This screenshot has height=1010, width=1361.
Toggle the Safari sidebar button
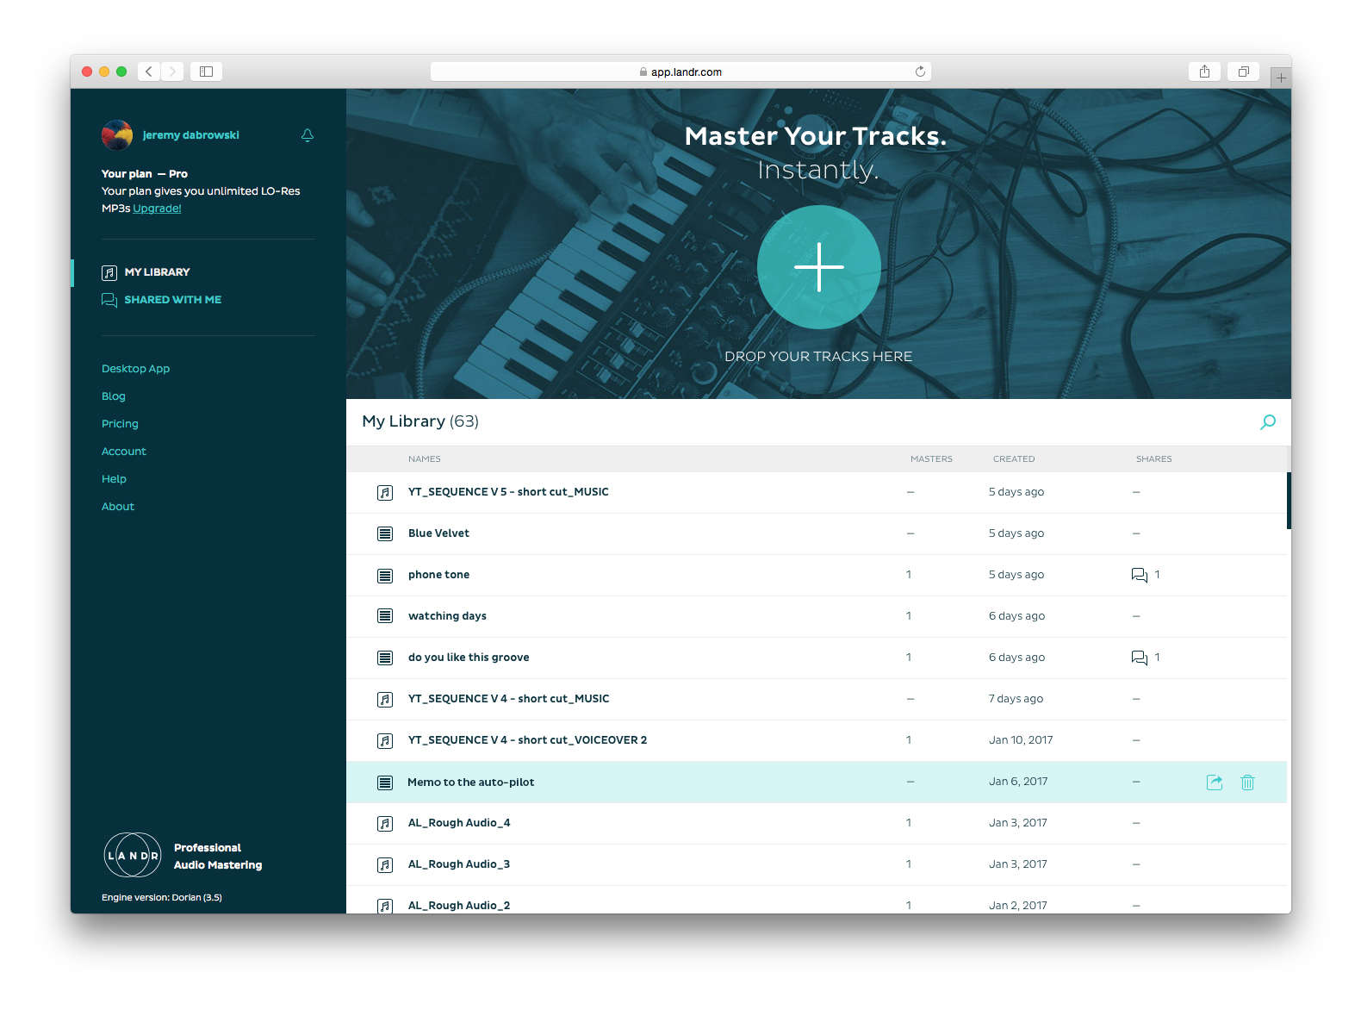(206, 72)
